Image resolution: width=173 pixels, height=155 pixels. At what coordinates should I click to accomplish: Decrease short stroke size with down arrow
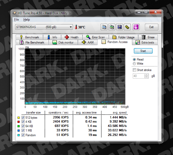(146, 77)
